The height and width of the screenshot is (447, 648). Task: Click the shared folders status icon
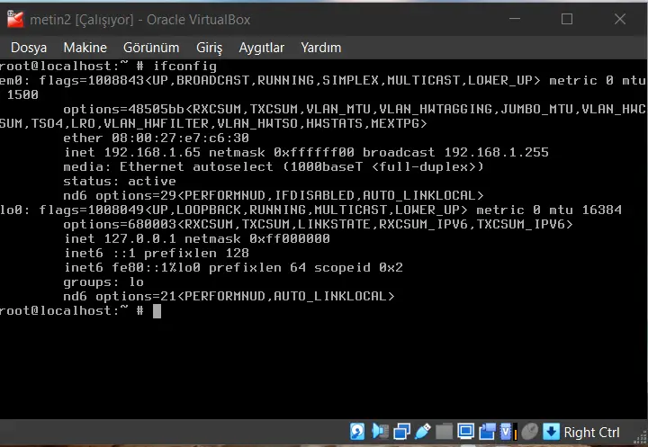click(x=444, y=432)
